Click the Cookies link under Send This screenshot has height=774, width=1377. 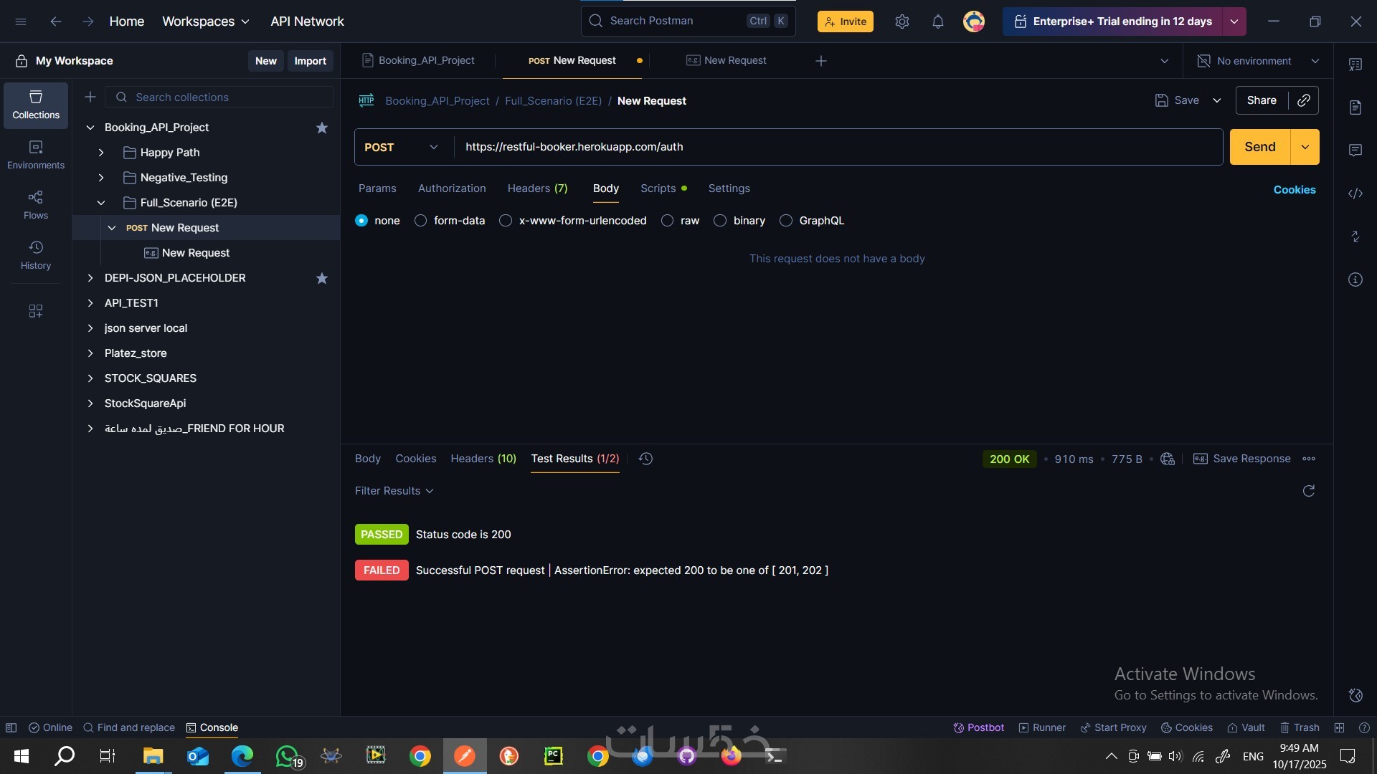pos(1294,190)
